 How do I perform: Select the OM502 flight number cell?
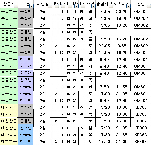(141, 12)
